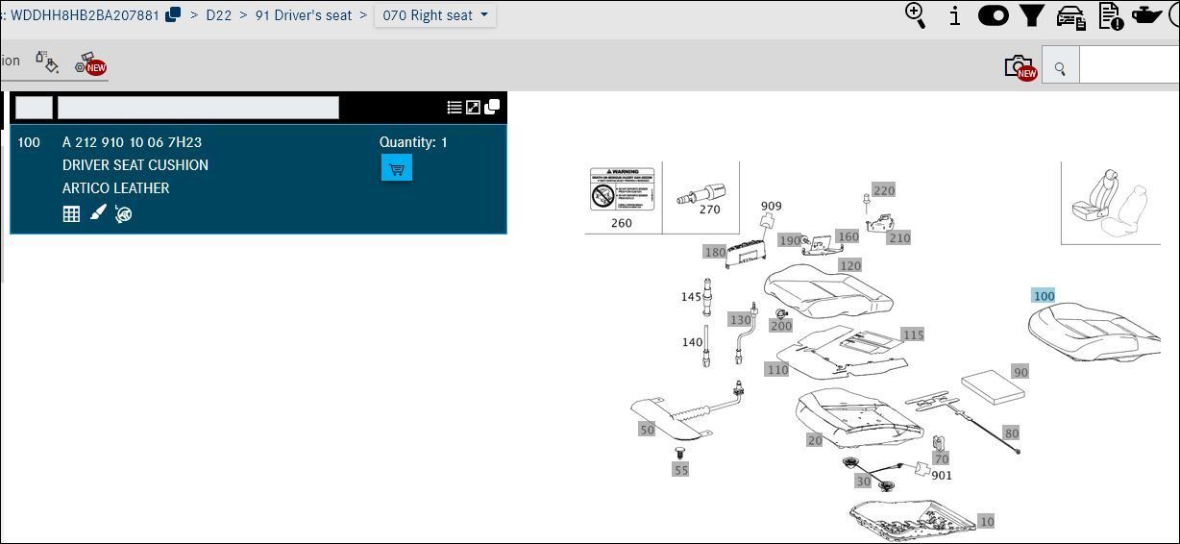Copy the VIN with the copy icon
Viewport: 1180px width, 544px height.
point(173,14)
